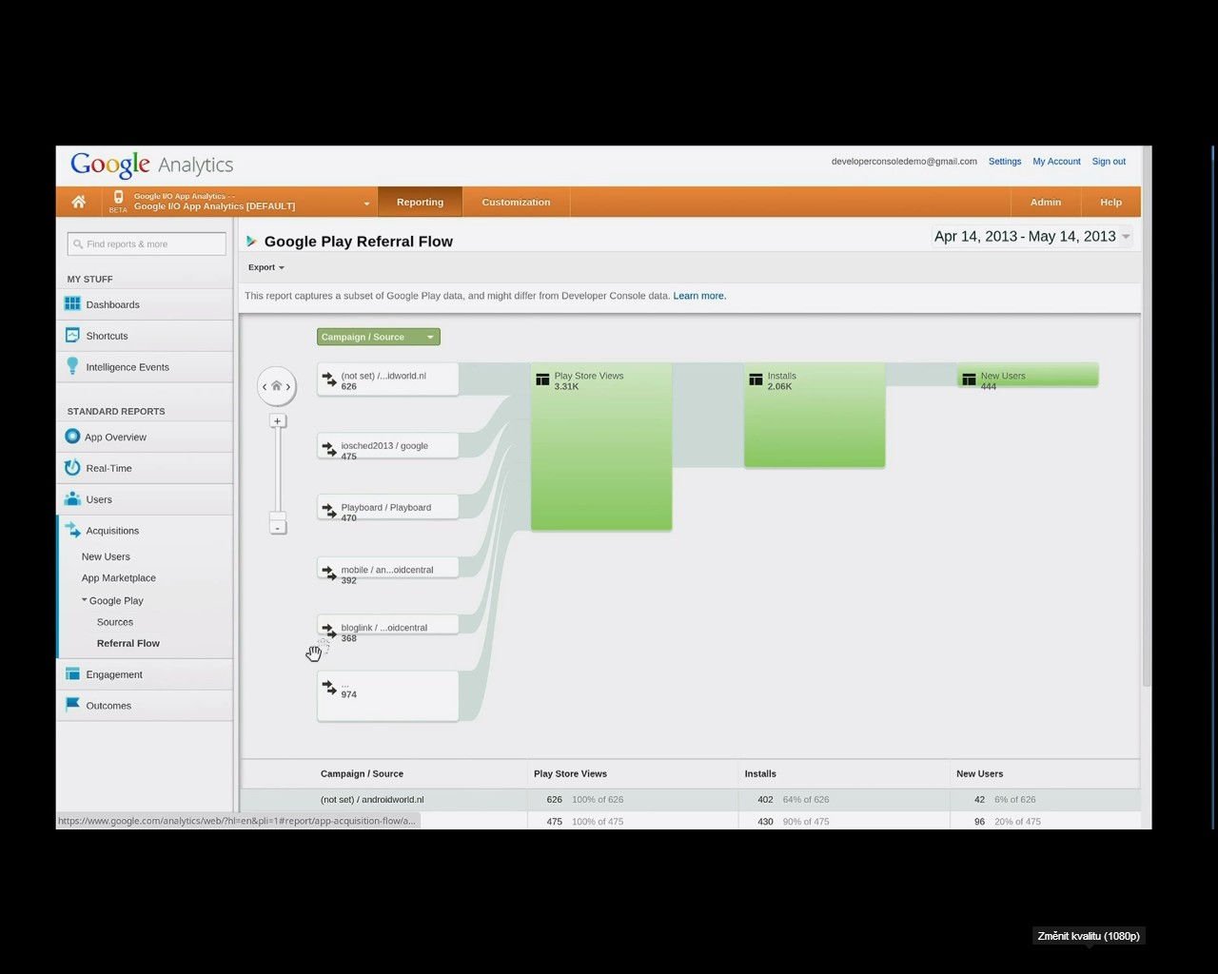Click the zoom slider track
Screen dimensions: 1218x974
tap(278, 470)
